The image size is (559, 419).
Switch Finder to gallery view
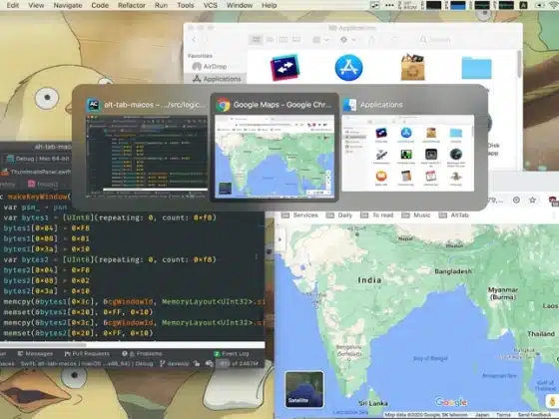[296, 40]
